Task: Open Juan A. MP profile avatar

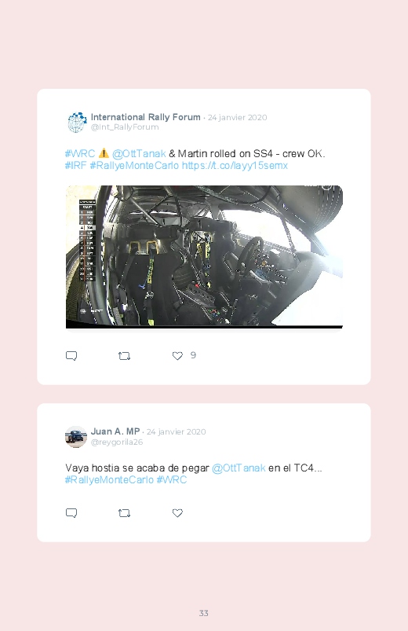Action: [76, 437]
